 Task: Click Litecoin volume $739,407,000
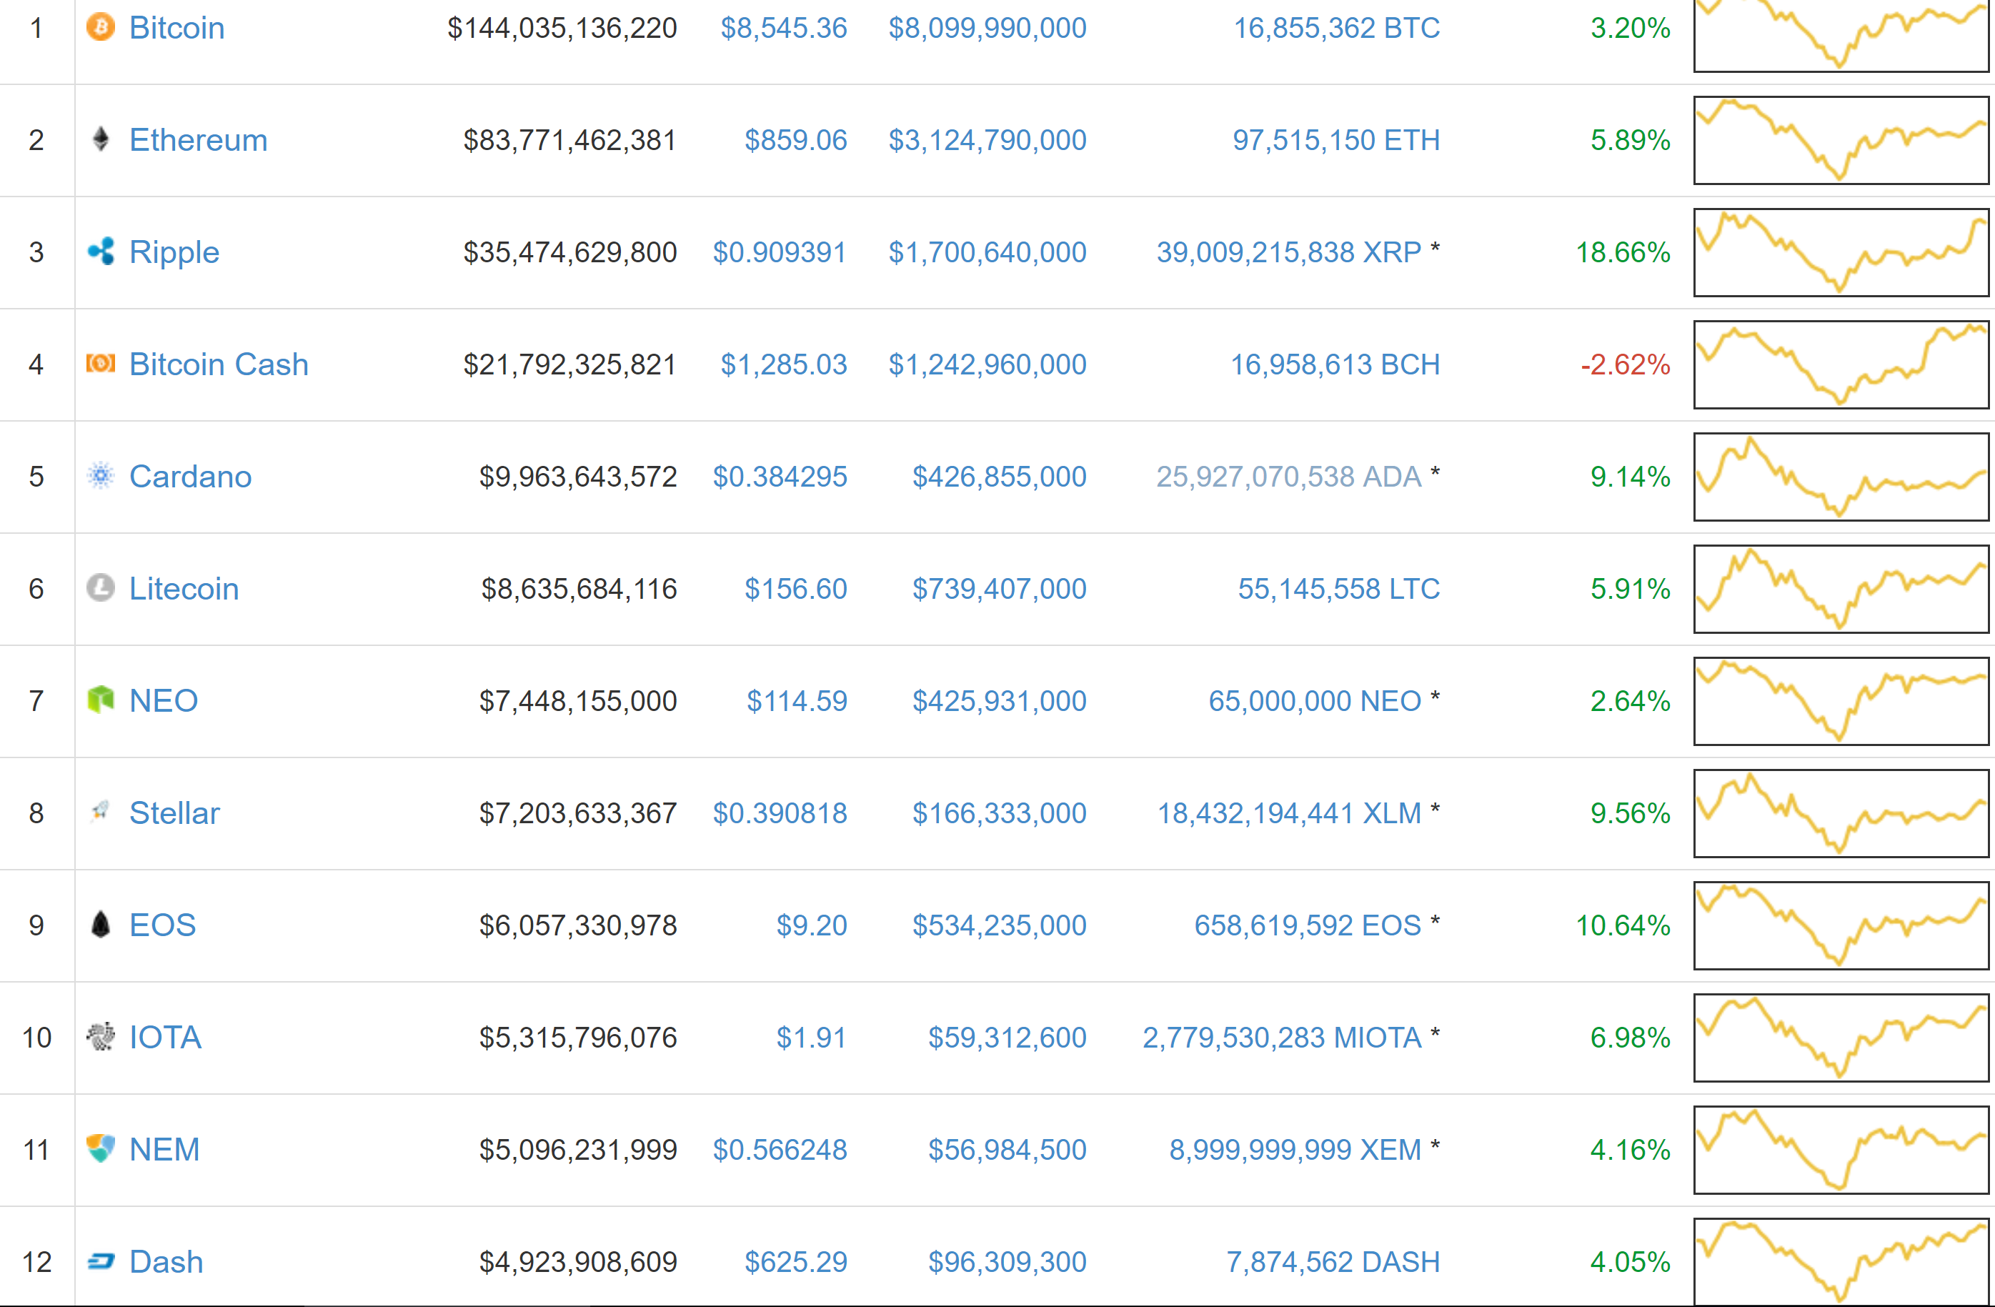coord(999,589)
